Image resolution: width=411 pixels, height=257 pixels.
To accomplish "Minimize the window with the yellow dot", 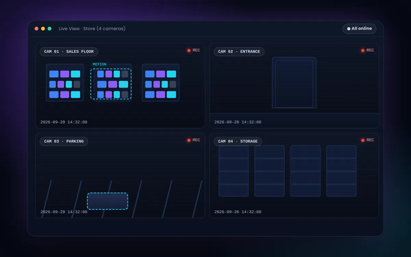I will click(43, 29).
